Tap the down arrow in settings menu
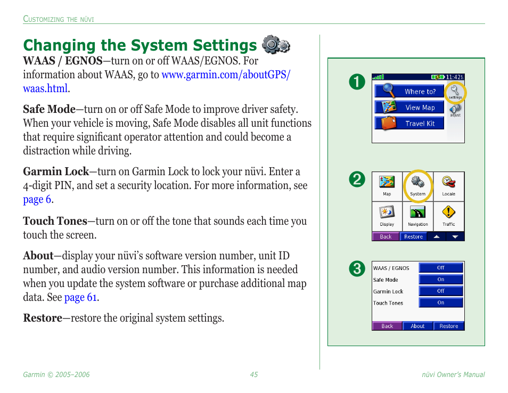This screenshot has height=393, width=508. [x=455, y=236]
